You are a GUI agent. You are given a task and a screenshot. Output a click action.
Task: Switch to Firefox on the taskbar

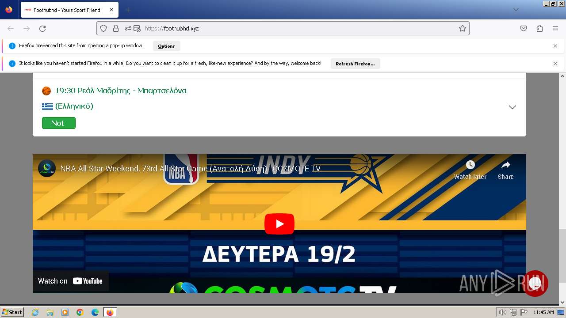click(x=110, y=312)
